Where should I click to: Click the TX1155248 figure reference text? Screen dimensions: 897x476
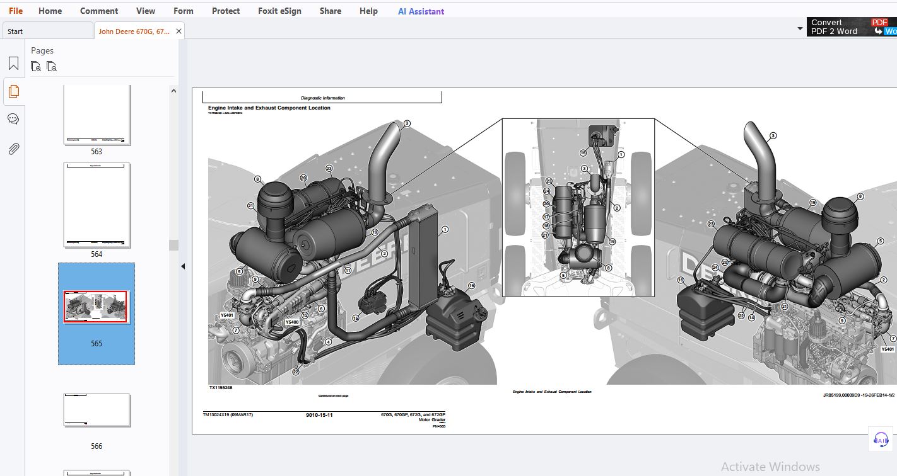221,388
